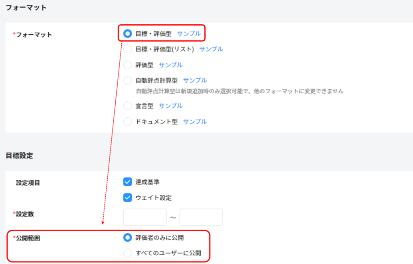Click the 達成基準 label text

point(147,182)
